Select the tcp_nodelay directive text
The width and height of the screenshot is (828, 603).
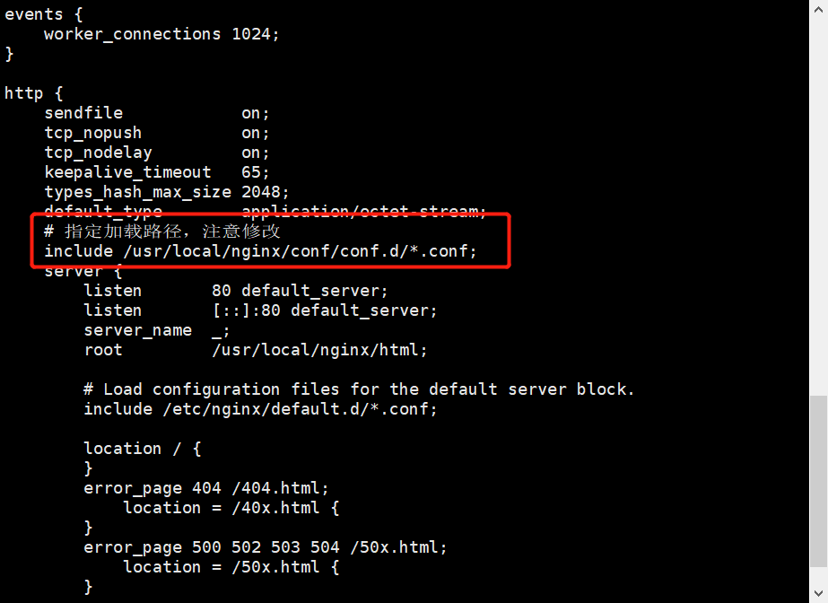pyautogui.click(x=98, y=153)
